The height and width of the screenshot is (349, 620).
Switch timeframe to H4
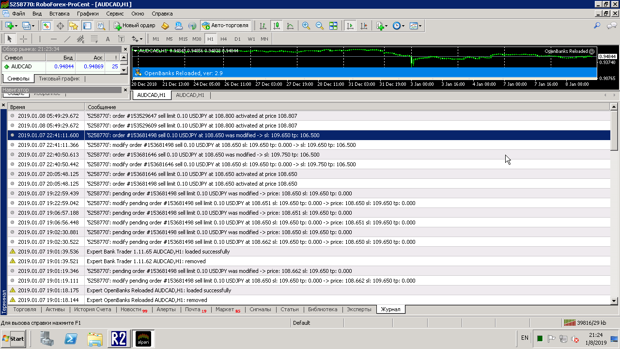[x=224, y=39]
